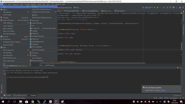The width and height of the screenshot is (185, 104).
Task: Open the TODO tool window button
Action: [7, 95]
